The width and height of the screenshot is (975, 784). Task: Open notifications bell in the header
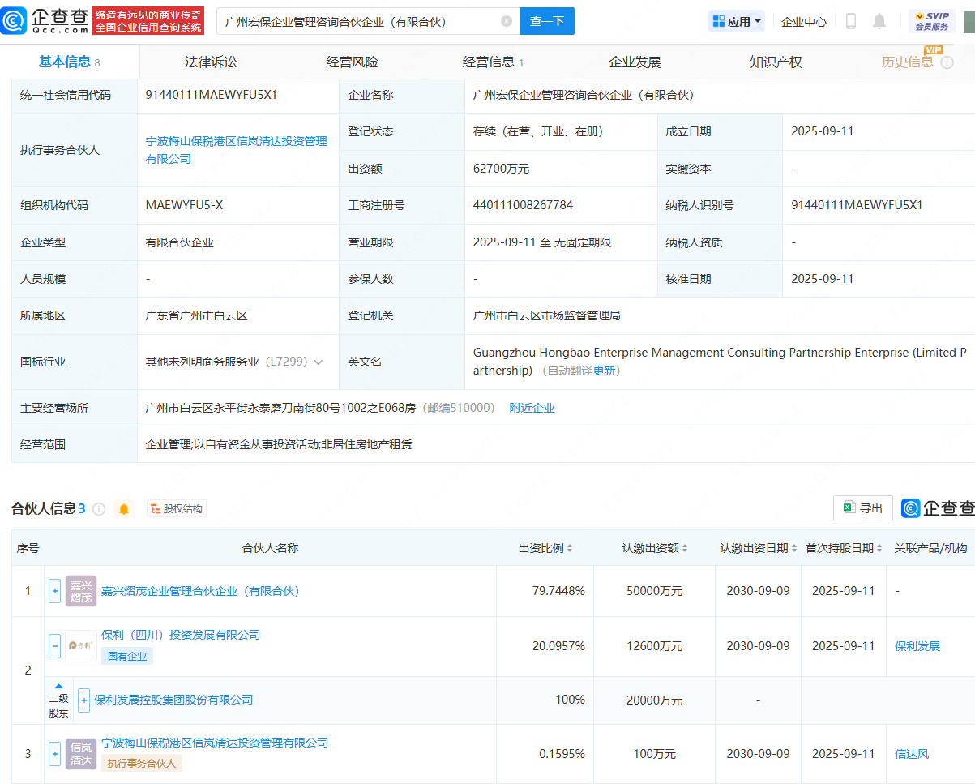click(879, 21)
